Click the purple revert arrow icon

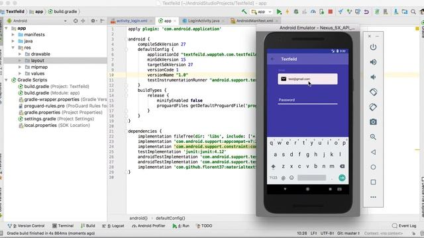pos(366,12)
